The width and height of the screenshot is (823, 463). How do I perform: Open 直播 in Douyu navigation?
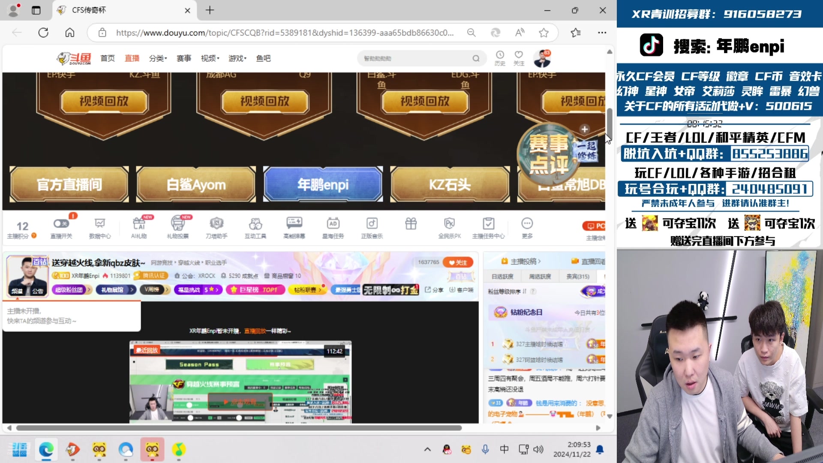coord(132,58)
